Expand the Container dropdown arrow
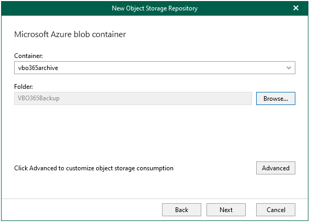Screen dimensions: 310x222 pos(289,68)
